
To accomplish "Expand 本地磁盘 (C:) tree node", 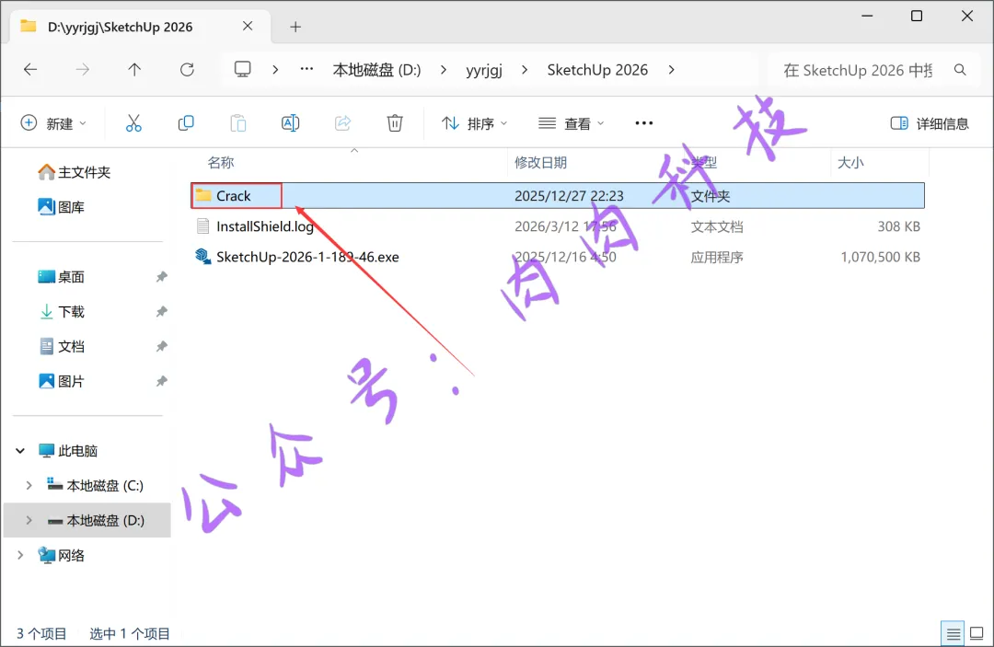I will click(29, 485).
